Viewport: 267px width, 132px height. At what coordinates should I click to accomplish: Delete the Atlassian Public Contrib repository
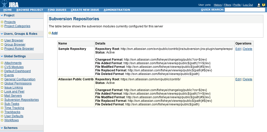[x=247, y=79]
